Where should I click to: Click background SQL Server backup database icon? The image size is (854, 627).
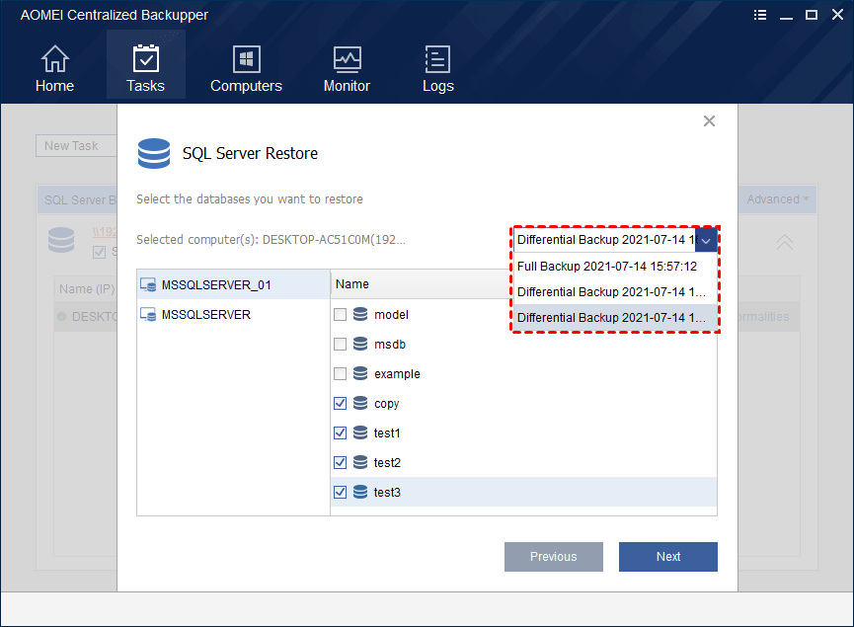(x=61, y=240)
